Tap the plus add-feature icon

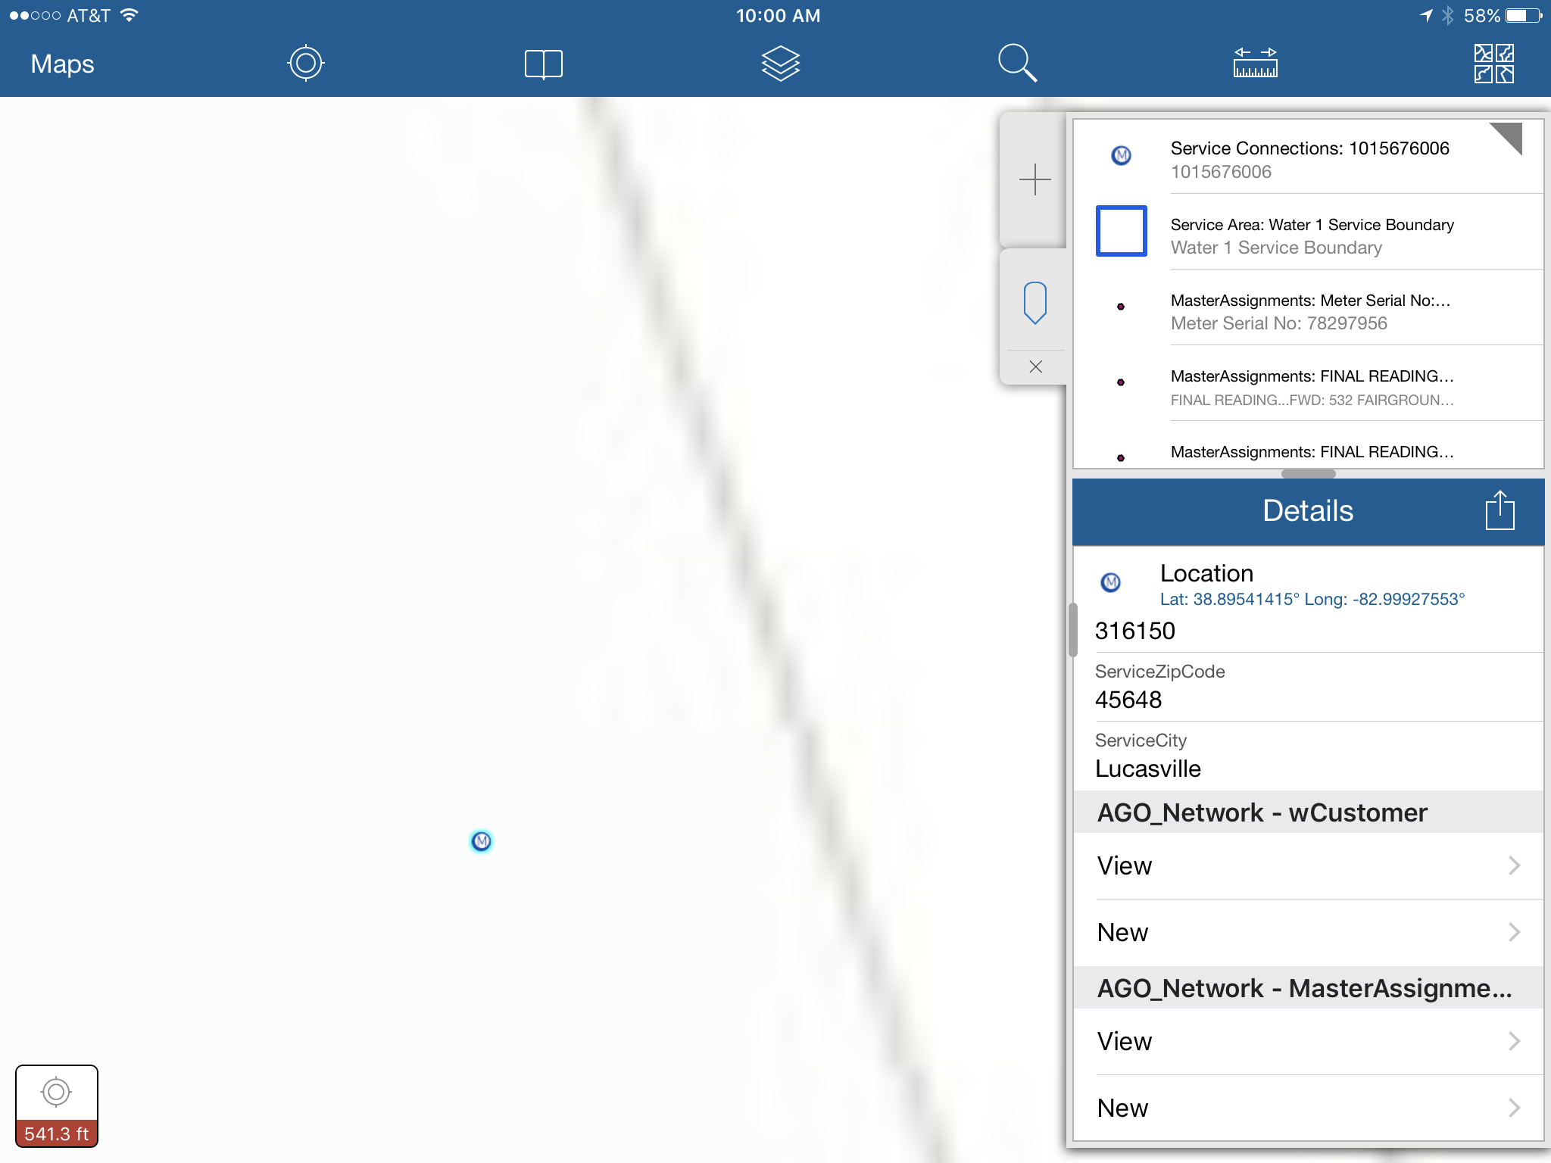point(1035,180)
